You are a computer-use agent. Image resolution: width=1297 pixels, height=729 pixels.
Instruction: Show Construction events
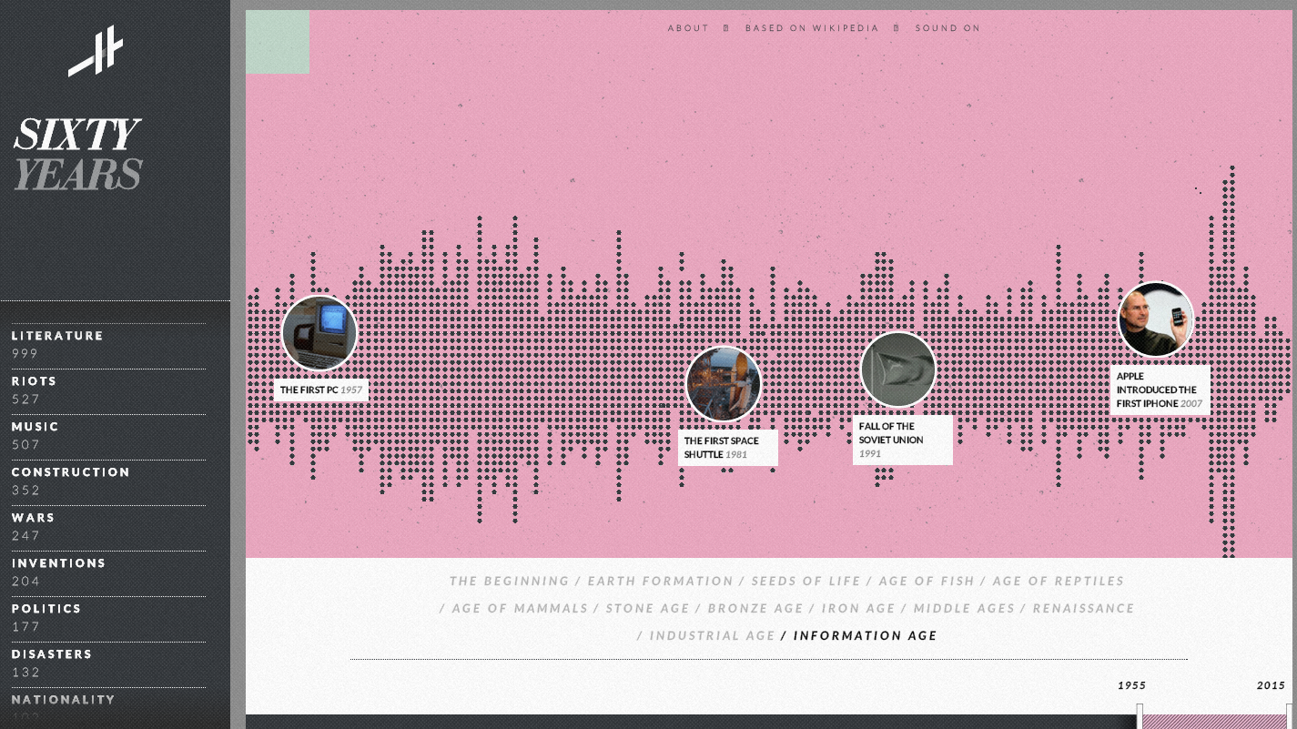point(71,472)
